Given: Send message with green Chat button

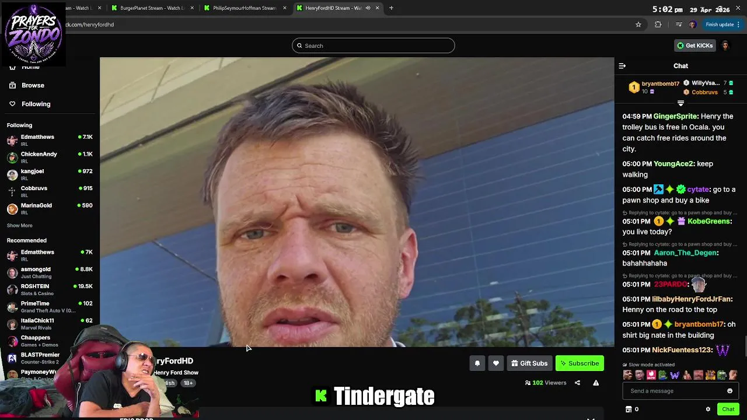Looking at the screenshot, I should [x=728, y=409].
